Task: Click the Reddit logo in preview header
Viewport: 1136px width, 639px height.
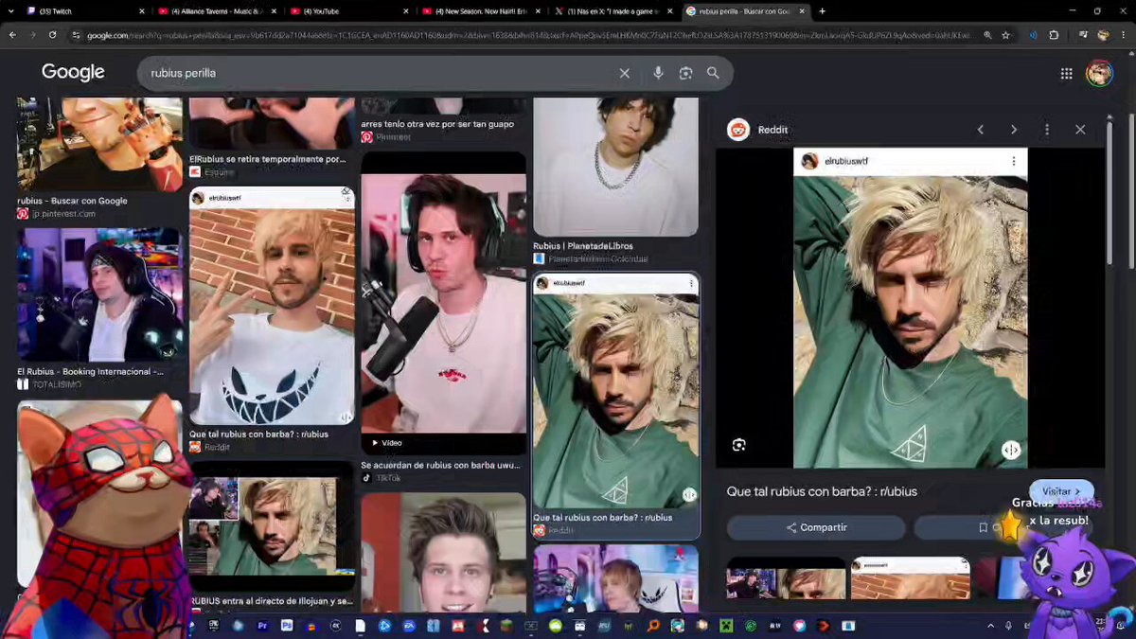Action: coord(738,130)
